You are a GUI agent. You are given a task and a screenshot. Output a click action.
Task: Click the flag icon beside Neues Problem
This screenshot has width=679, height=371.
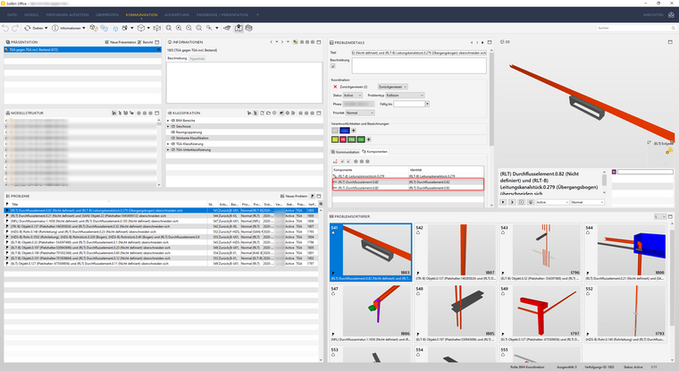313,196
